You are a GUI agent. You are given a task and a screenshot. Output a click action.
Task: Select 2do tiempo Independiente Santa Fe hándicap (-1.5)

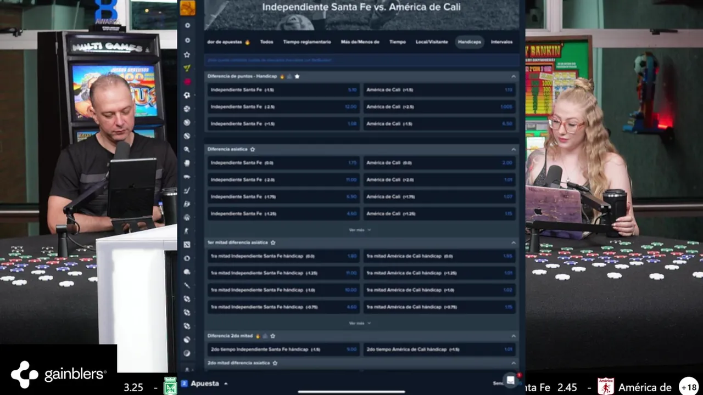tap(283, 349)
